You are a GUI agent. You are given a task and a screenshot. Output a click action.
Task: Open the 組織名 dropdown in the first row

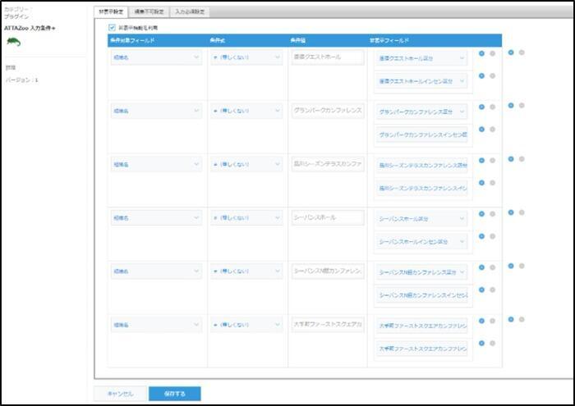click(155, 58)
